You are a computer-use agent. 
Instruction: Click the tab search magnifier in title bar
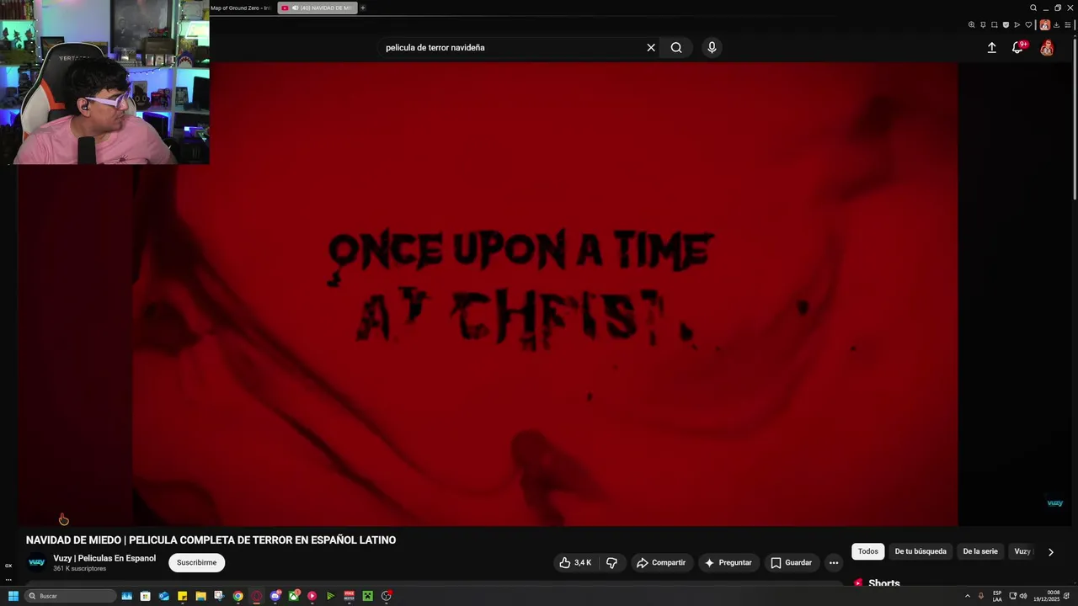coord(1033,8)
